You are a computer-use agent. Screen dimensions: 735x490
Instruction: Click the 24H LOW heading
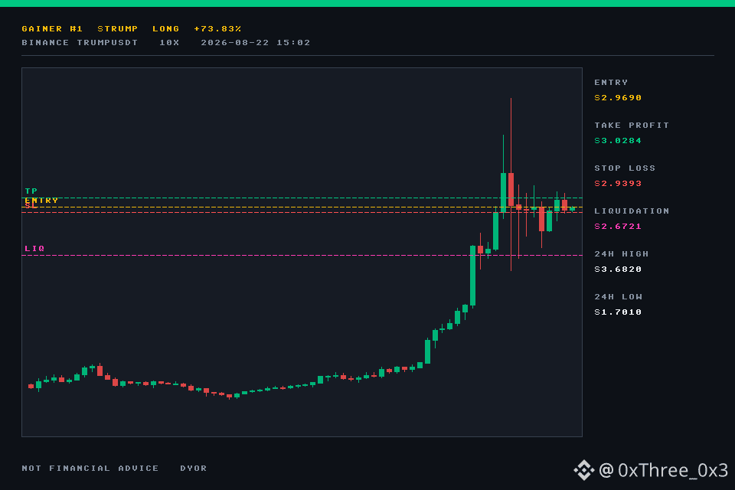point(619,297)
